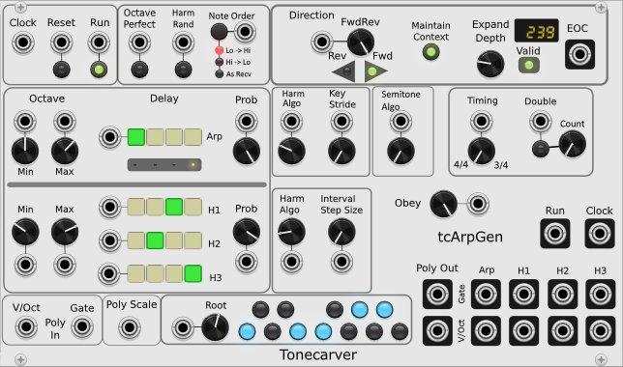Click the Run output jack above Poly Out

[554, 234]
